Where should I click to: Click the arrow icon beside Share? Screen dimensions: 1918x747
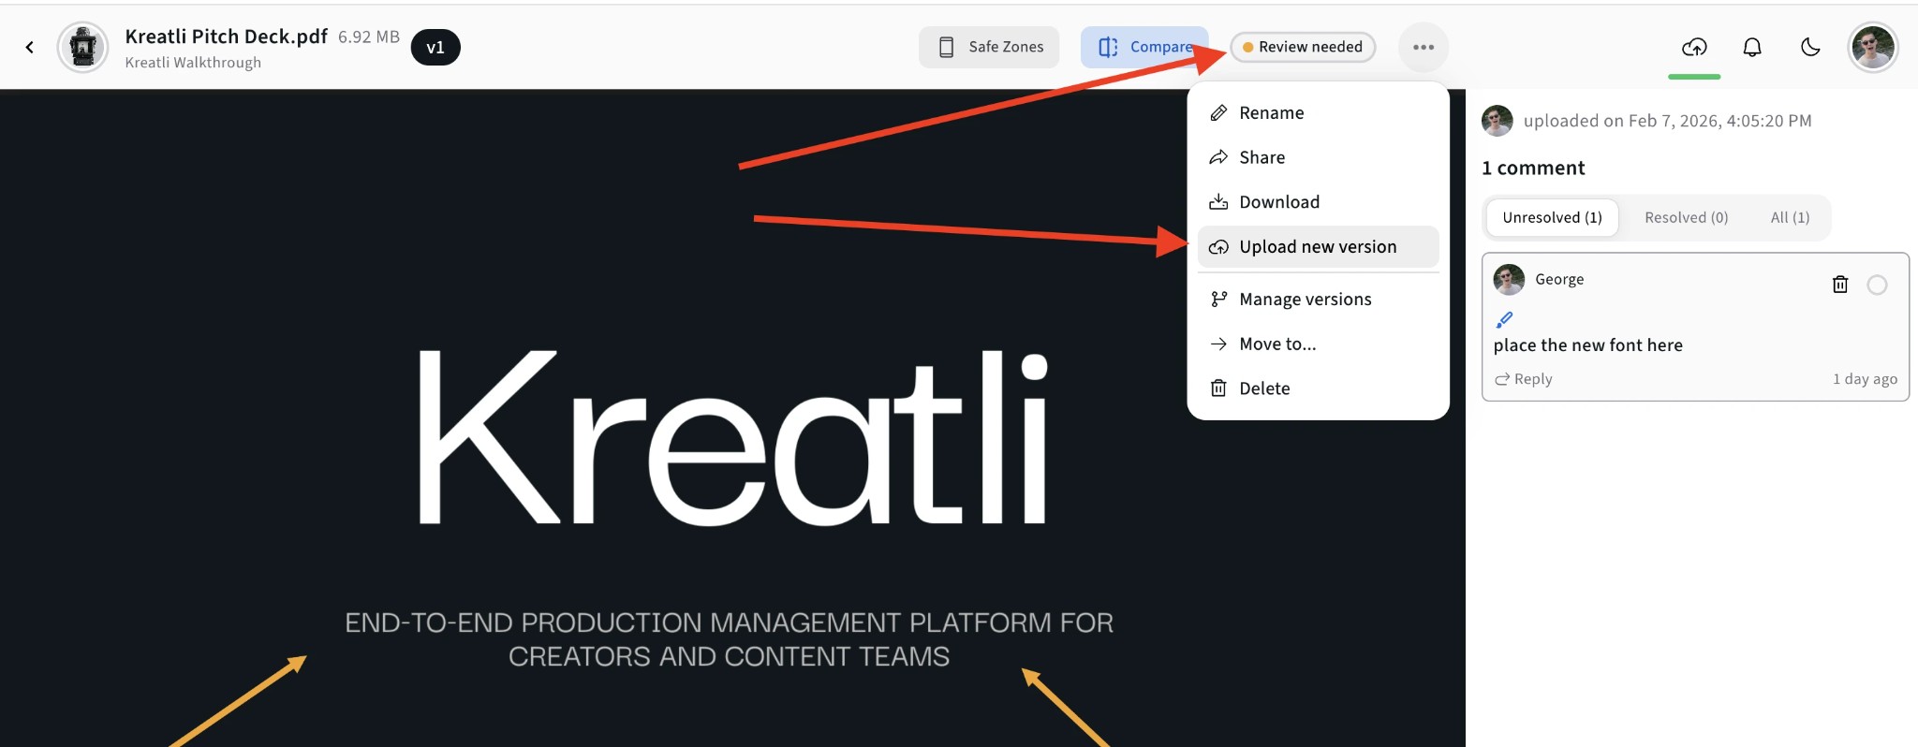coord(1218,157)
